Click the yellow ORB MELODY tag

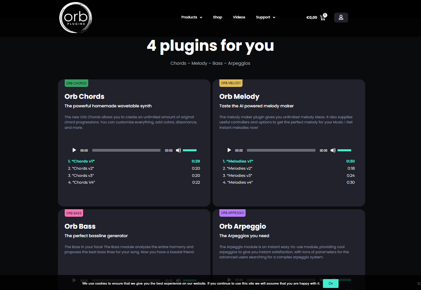231,83
